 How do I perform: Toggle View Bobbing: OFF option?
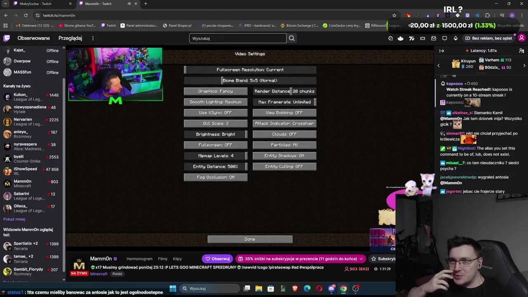pyautogui.click(x=285, y=113)
